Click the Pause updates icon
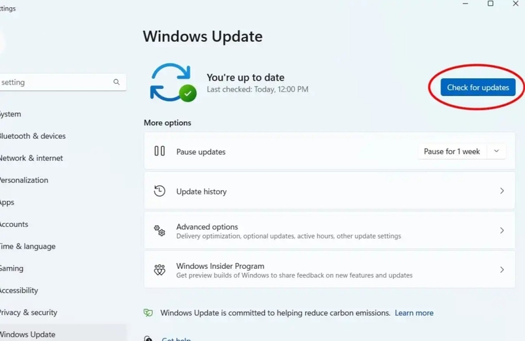525x341 pixels. pos(159,151)
